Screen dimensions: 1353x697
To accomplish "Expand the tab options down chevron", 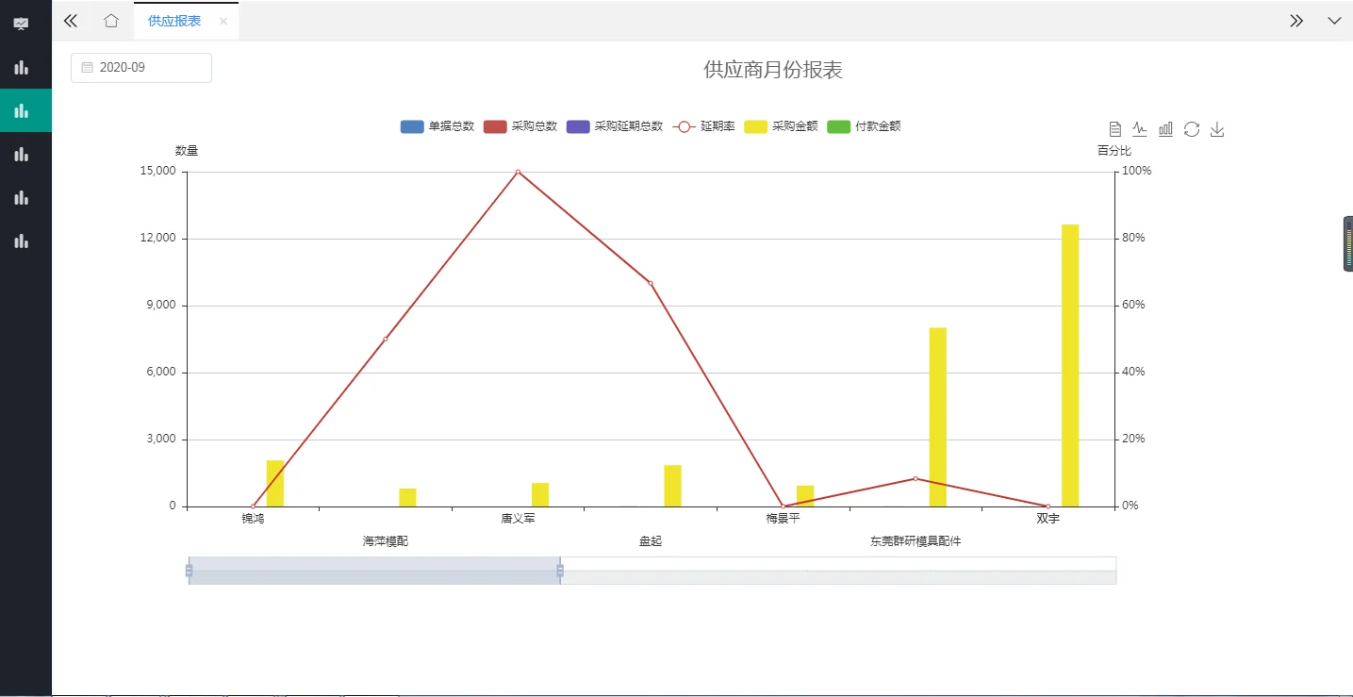I will (x=1334, y=21).
